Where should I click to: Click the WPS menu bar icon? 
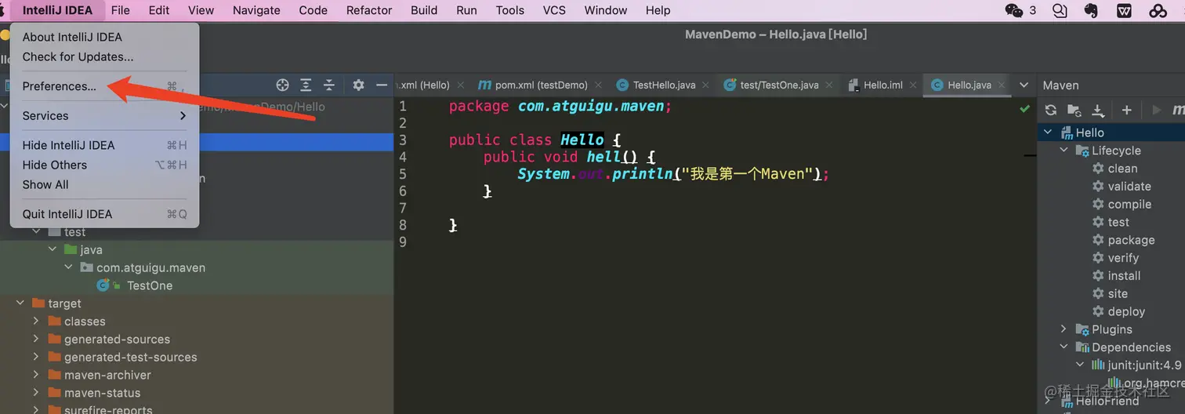click(x=1124, y=10)
